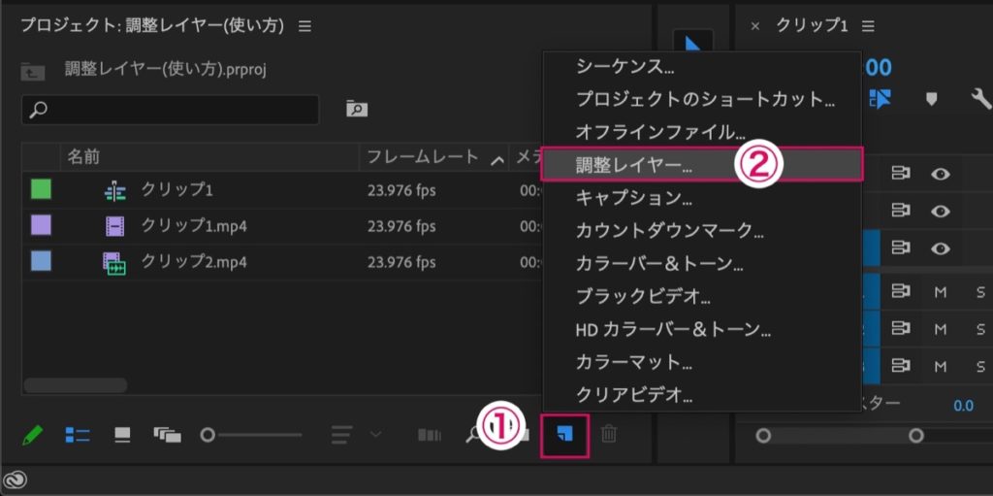Select the クリップ1 timeline tab
The height and width of the screenshot is (496, 993).
point(812,26)
